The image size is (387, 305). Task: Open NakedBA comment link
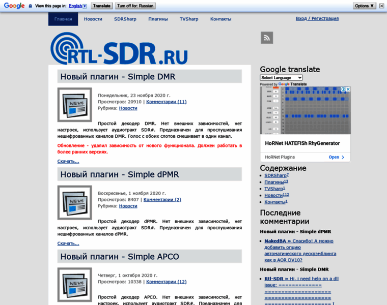pyautogui.click(x=300, y=250)
